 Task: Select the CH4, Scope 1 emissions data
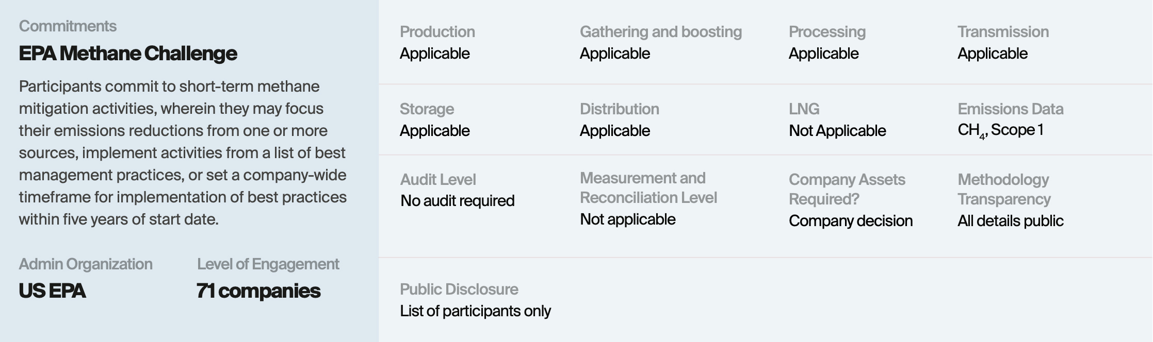(x=1000, y=131)
